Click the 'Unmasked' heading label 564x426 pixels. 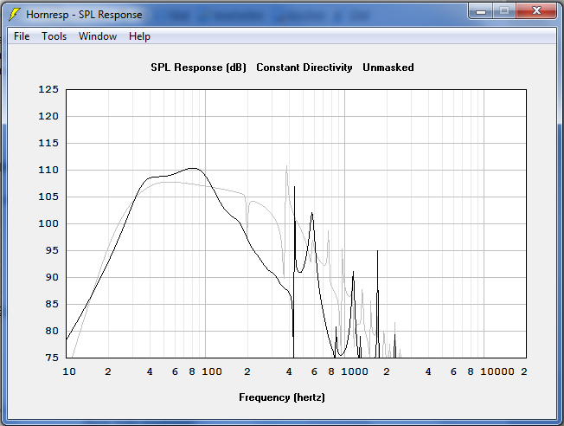[388, 68]
